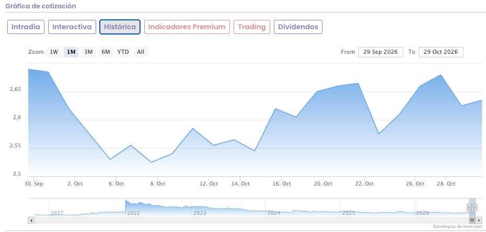Set zoom to All
The width and height of the screenshot is (486, 232).
click(141, 52)
